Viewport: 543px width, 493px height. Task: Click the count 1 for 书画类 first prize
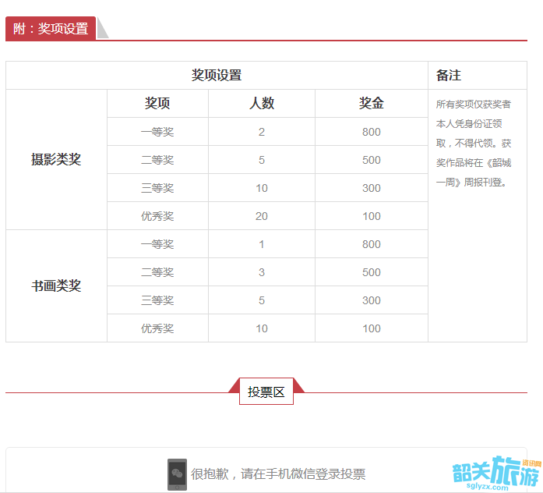click(x=262, y=244)
